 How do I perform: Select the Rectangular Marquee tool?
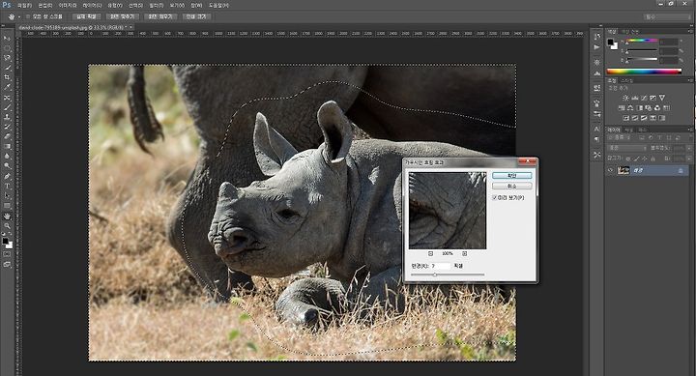tap(7, 48)
